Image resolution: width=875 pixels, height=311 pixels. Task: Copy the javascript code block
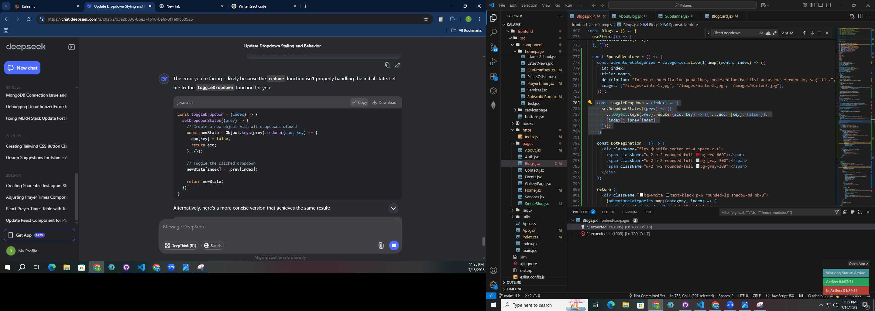pyautogui.click(x=359, y=103)
